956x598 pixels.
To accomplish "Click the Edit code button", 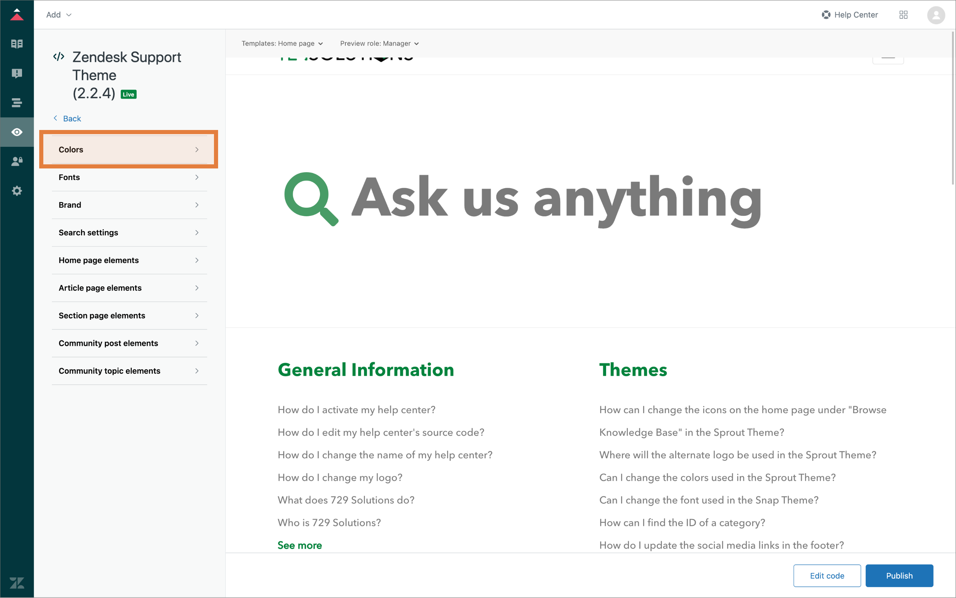I will click(827, 576).
